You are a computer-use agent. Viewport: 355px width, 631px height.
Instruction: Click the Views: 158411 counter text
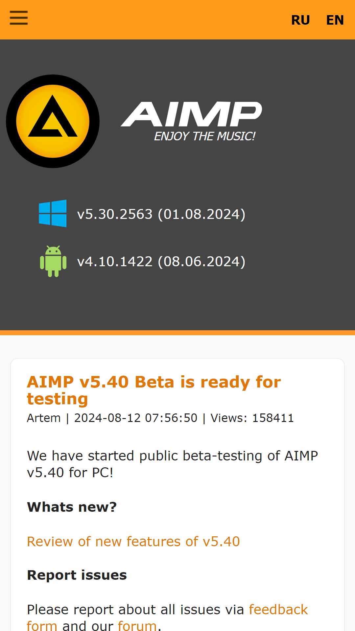[252, 418]
